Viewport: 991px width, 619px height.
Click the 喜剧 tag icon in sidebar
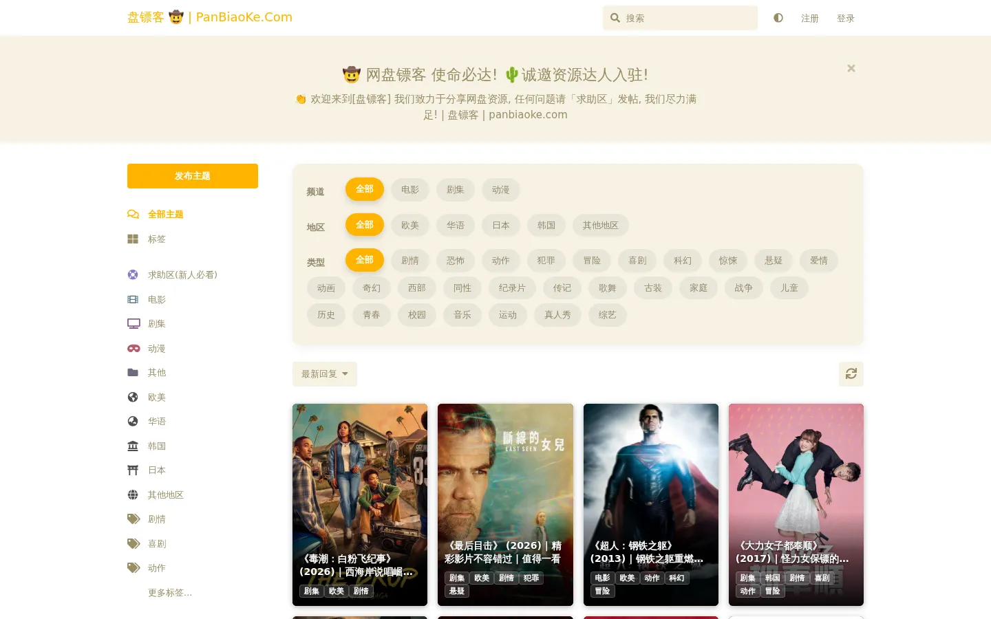134,544
